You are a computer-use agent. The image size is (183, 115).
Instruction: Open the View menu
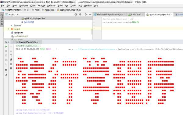click(15, 5)
